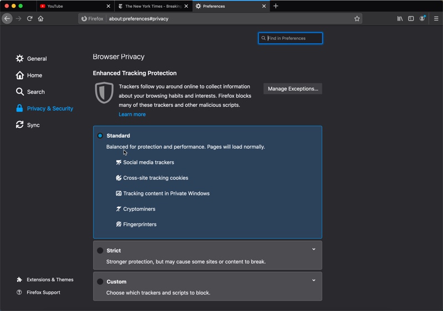Select the Preferences tab
This screenshot has height=311, width=443.
coord(231,6)
